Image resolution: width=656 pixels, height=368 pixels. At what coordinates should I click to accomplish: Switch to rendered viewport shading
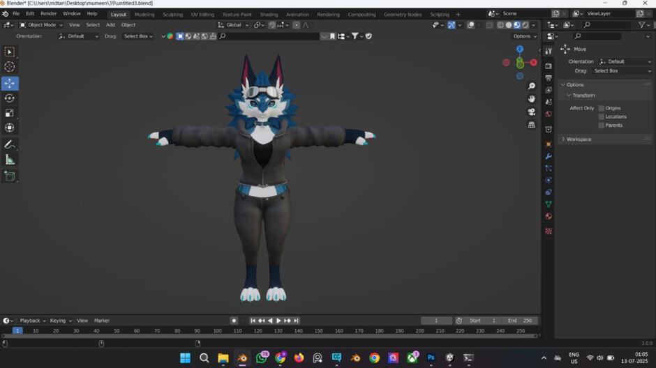(x=525, y=25)
